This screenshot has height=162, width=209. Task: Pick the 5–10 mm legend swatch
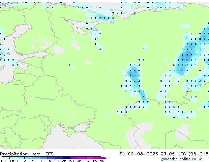coord(36,158)
